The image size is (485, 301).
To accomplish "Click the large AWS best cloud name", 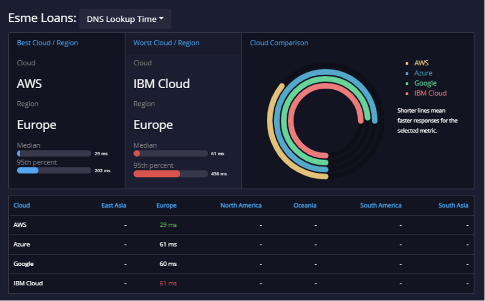I will point(30,84).
